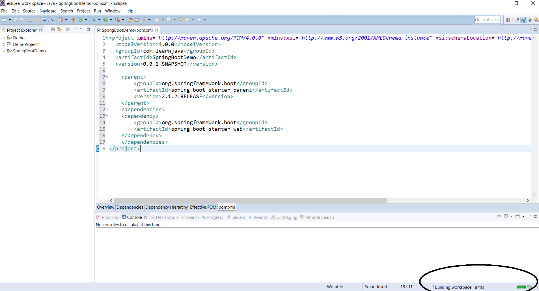
Task: Open the Navigate menu
Action: (48, 11)
